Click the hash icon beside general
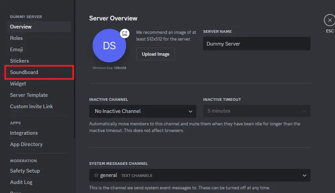The width and height of the screenshot is (335, 193). click(96, 175)
